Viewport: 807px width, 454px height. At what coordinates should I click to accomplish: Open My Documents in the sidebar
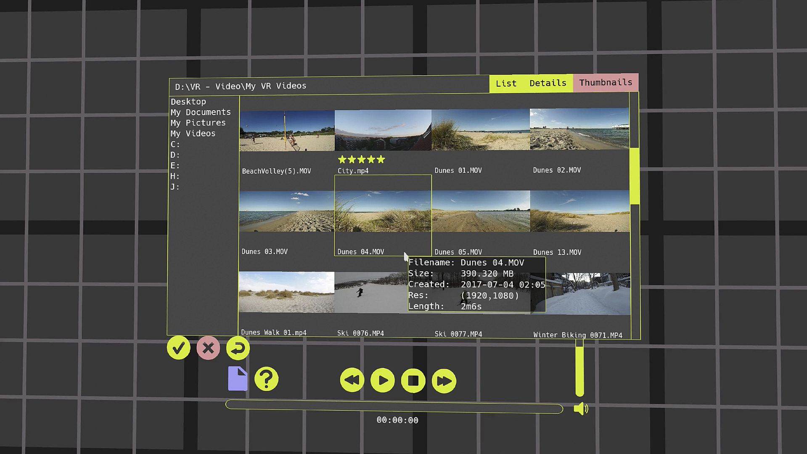201,112
